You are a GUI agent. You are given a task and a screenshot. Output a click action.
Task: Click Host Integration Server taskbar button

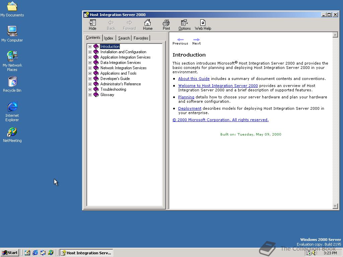pos(87,253)
